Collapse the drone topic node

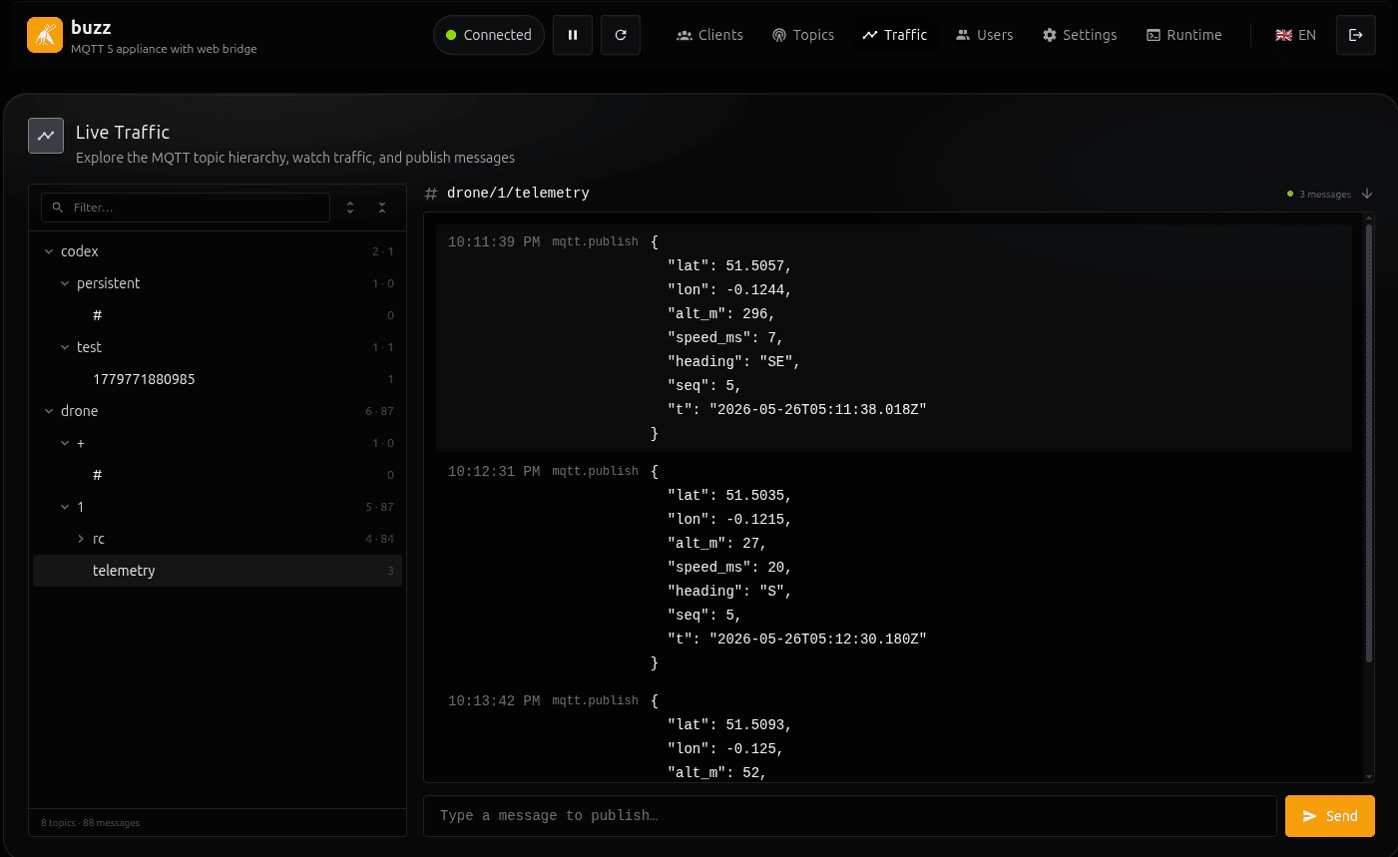(x=49, y=411)
